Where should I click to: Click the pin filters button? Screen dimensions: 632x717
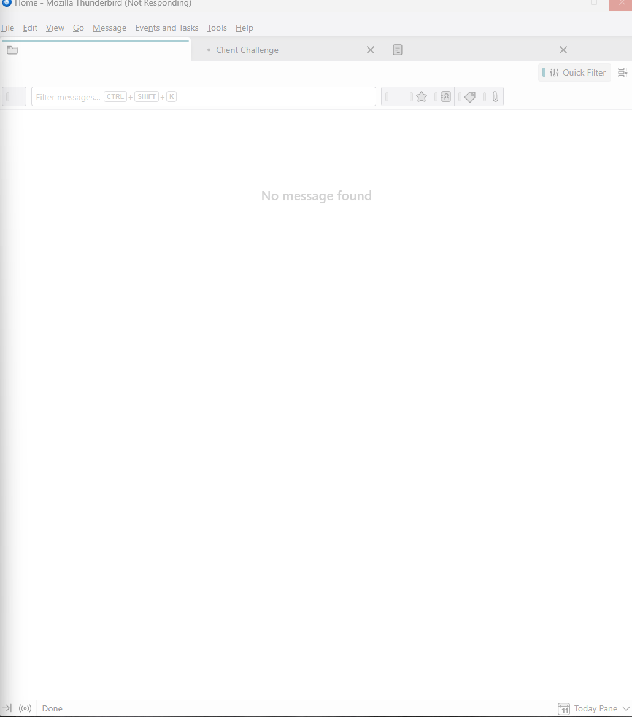point(14,96)
